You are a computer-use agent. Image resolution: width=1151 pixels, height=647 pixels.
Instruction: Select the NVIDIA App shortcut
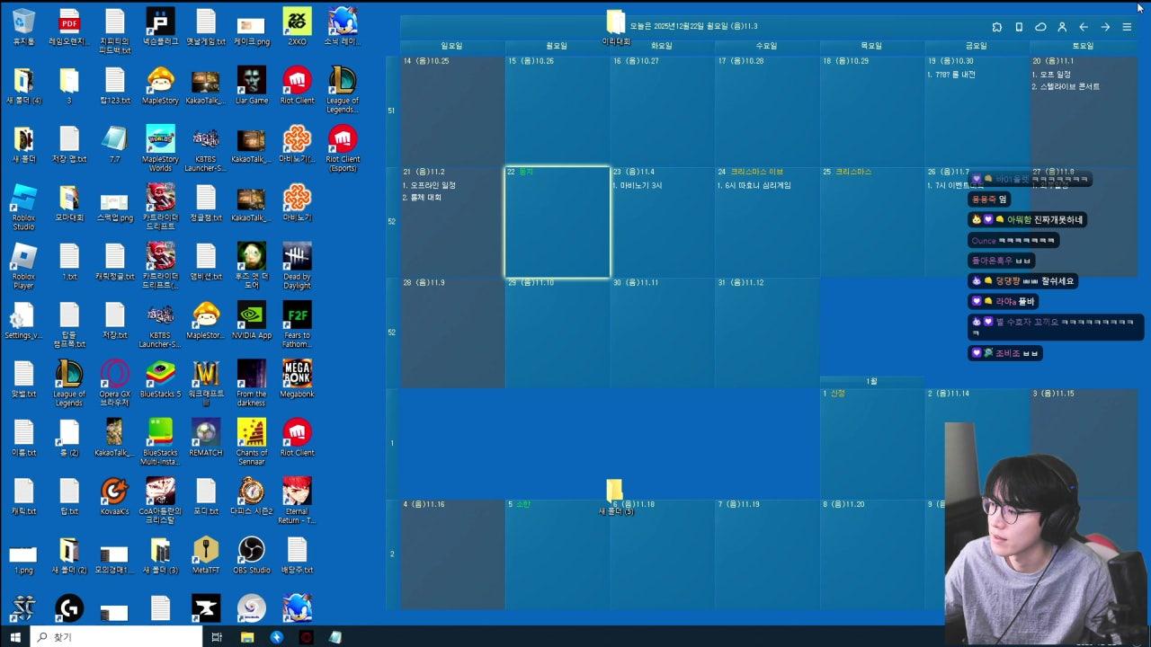coord(252,320)
